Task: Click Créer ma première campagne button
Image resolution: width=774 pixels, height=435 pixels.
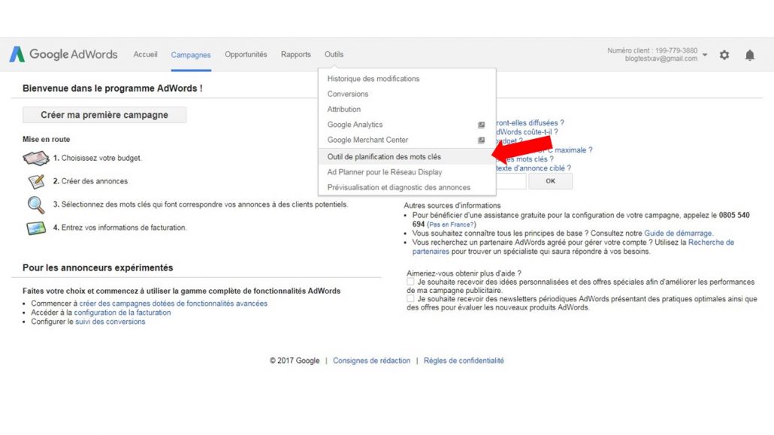Action: [x=104, y=114]
